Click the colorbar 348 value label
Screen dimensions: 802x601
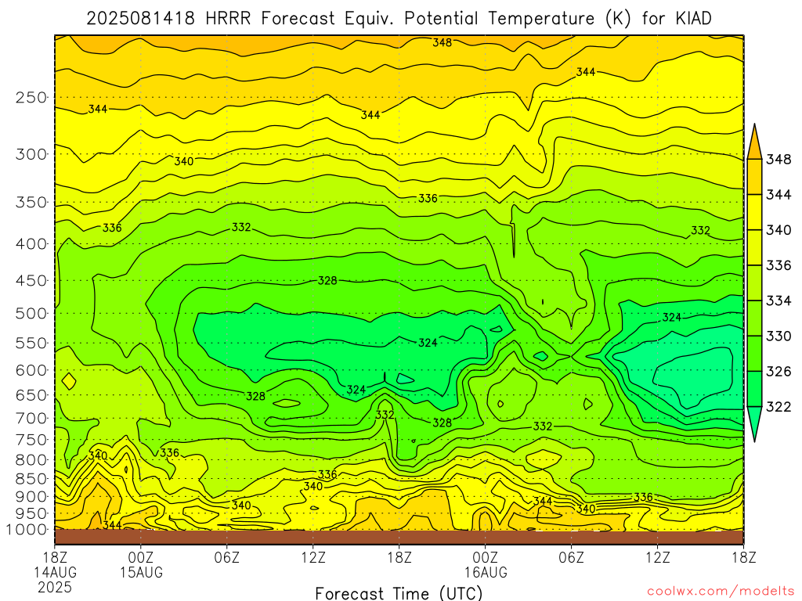click(779, 160)
